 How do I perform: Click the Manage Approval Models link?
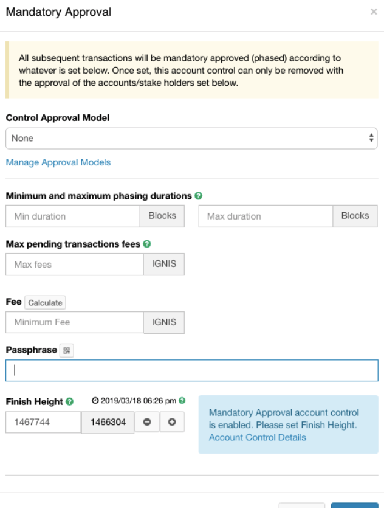tap(58, 162)
